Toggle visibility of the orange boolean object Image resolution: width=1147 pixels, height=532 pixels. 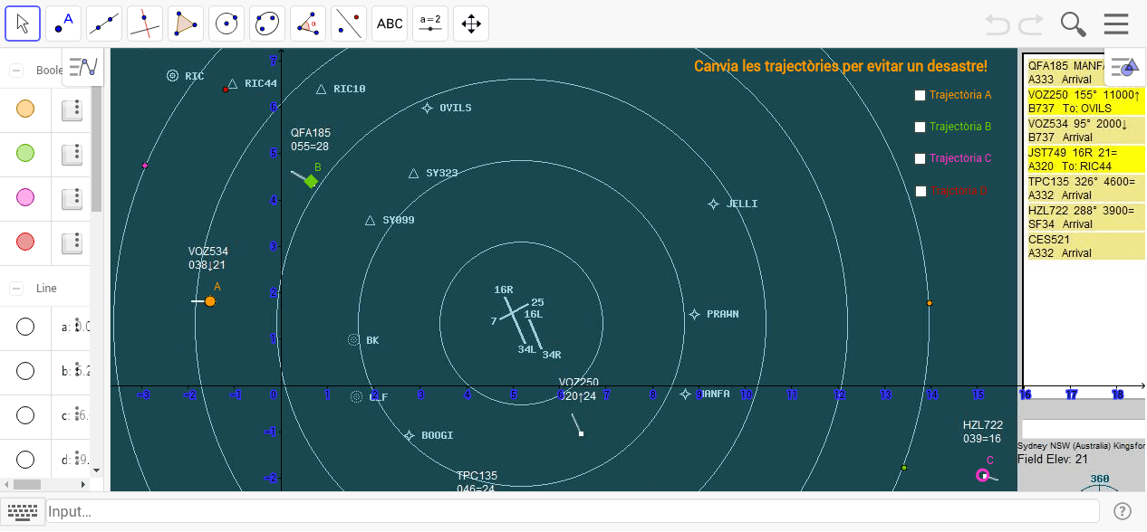click(x=25, y=109)
